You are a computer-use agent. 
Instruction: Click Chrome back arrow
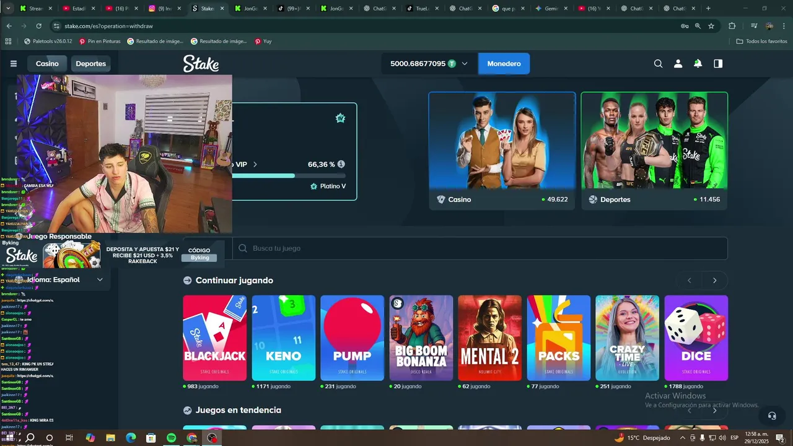pyautogui.click(x=9, y=26)
